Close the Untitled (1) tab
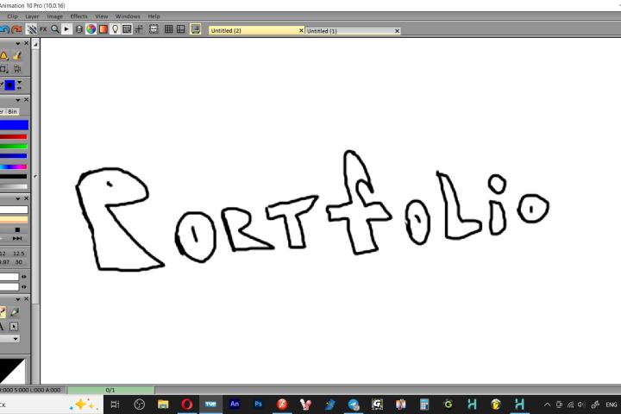Viewport: 621px width, 414px height. coord(398,31)
